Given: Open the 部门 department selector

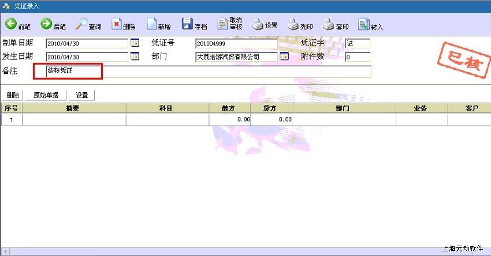Looking at the screenshot, I should (284, 57).
